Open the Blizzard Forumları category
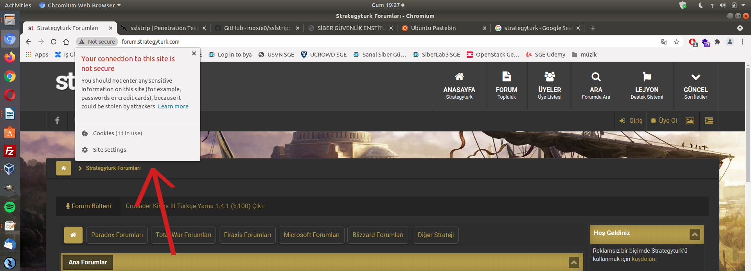The width and height of the screenshot is (751, 271). (x=378, y=235)
